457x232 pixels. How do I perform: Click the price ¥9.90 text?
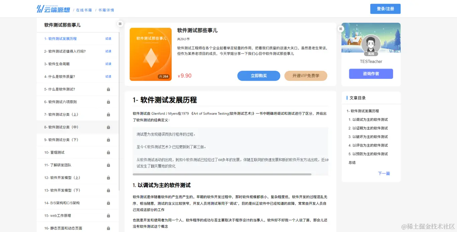tap(184, 76)
